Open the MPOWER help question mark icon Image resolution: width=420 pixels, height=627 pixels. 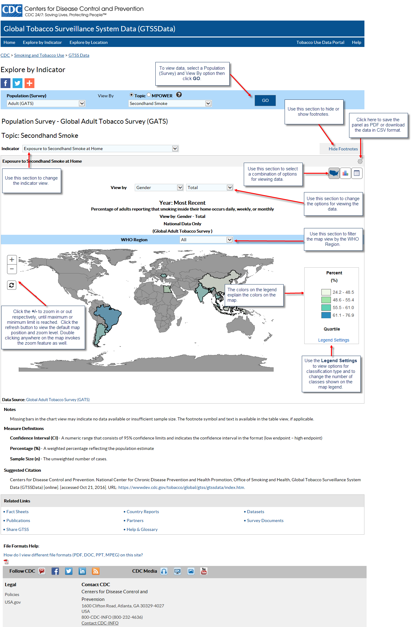click(x=179, y=95)
